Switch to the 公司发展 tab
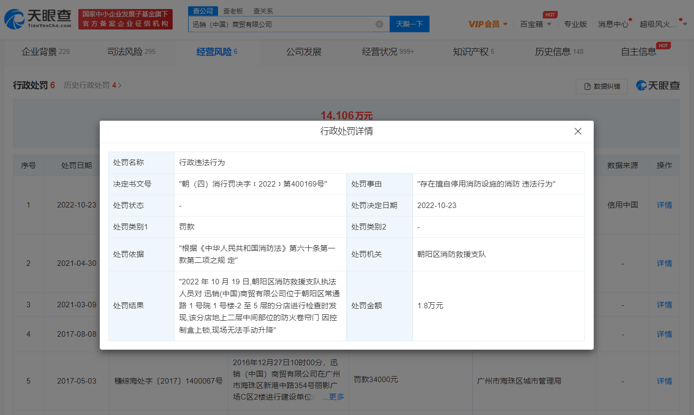The height and width of the screenshot is (415, 694). pyautogui.click(x=303, y=52)
